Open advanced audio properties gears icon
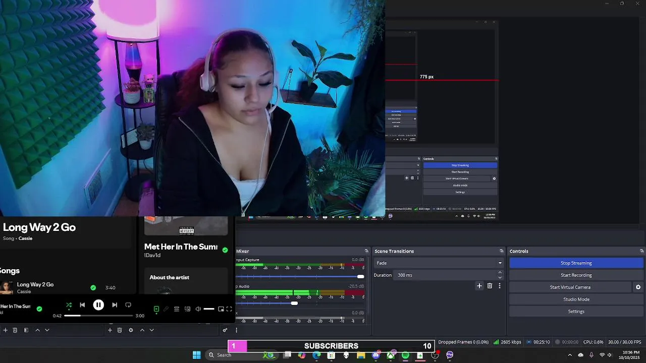 (225, 330)
